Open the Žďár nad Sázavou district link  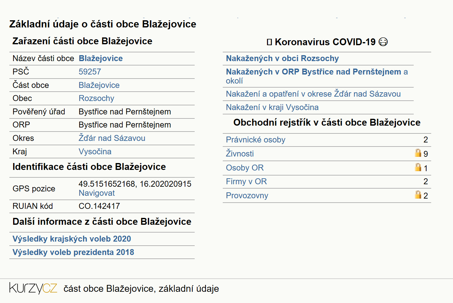point(112,138)
